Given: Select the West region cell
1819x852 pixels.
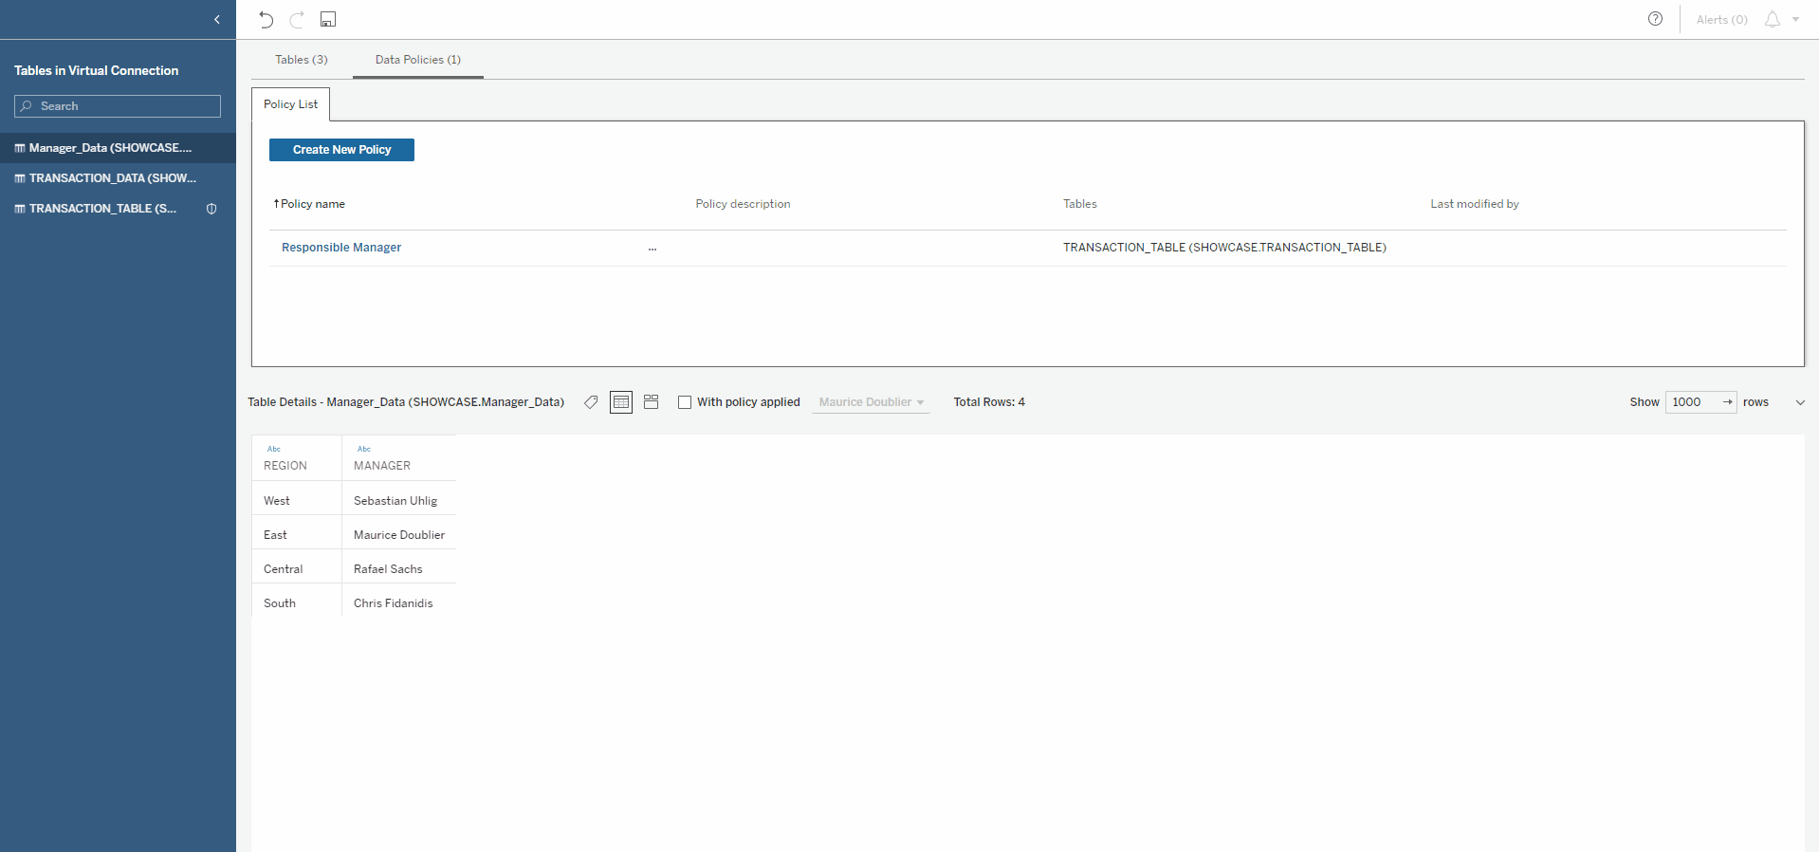Looking at the screenshot, I should coord(297,500).
